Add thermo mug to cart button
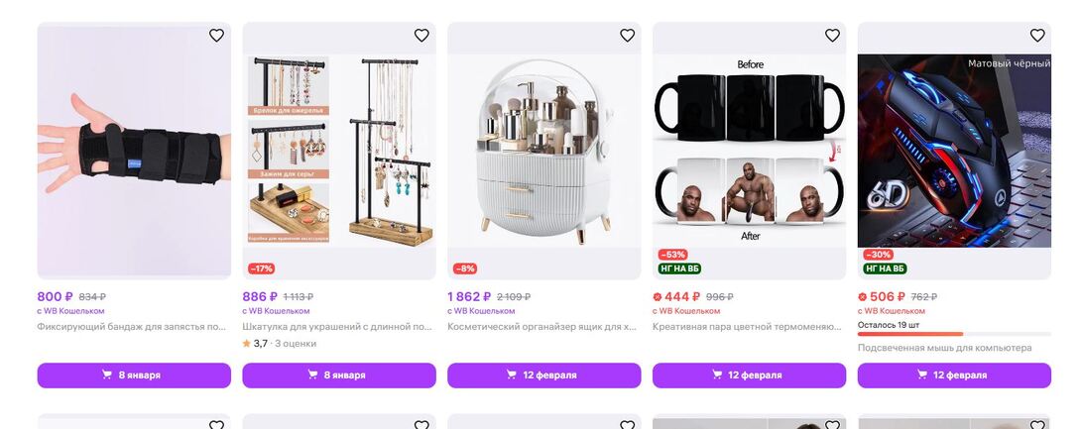This screenshot has height=429, width=1081. tap(750, 375)
